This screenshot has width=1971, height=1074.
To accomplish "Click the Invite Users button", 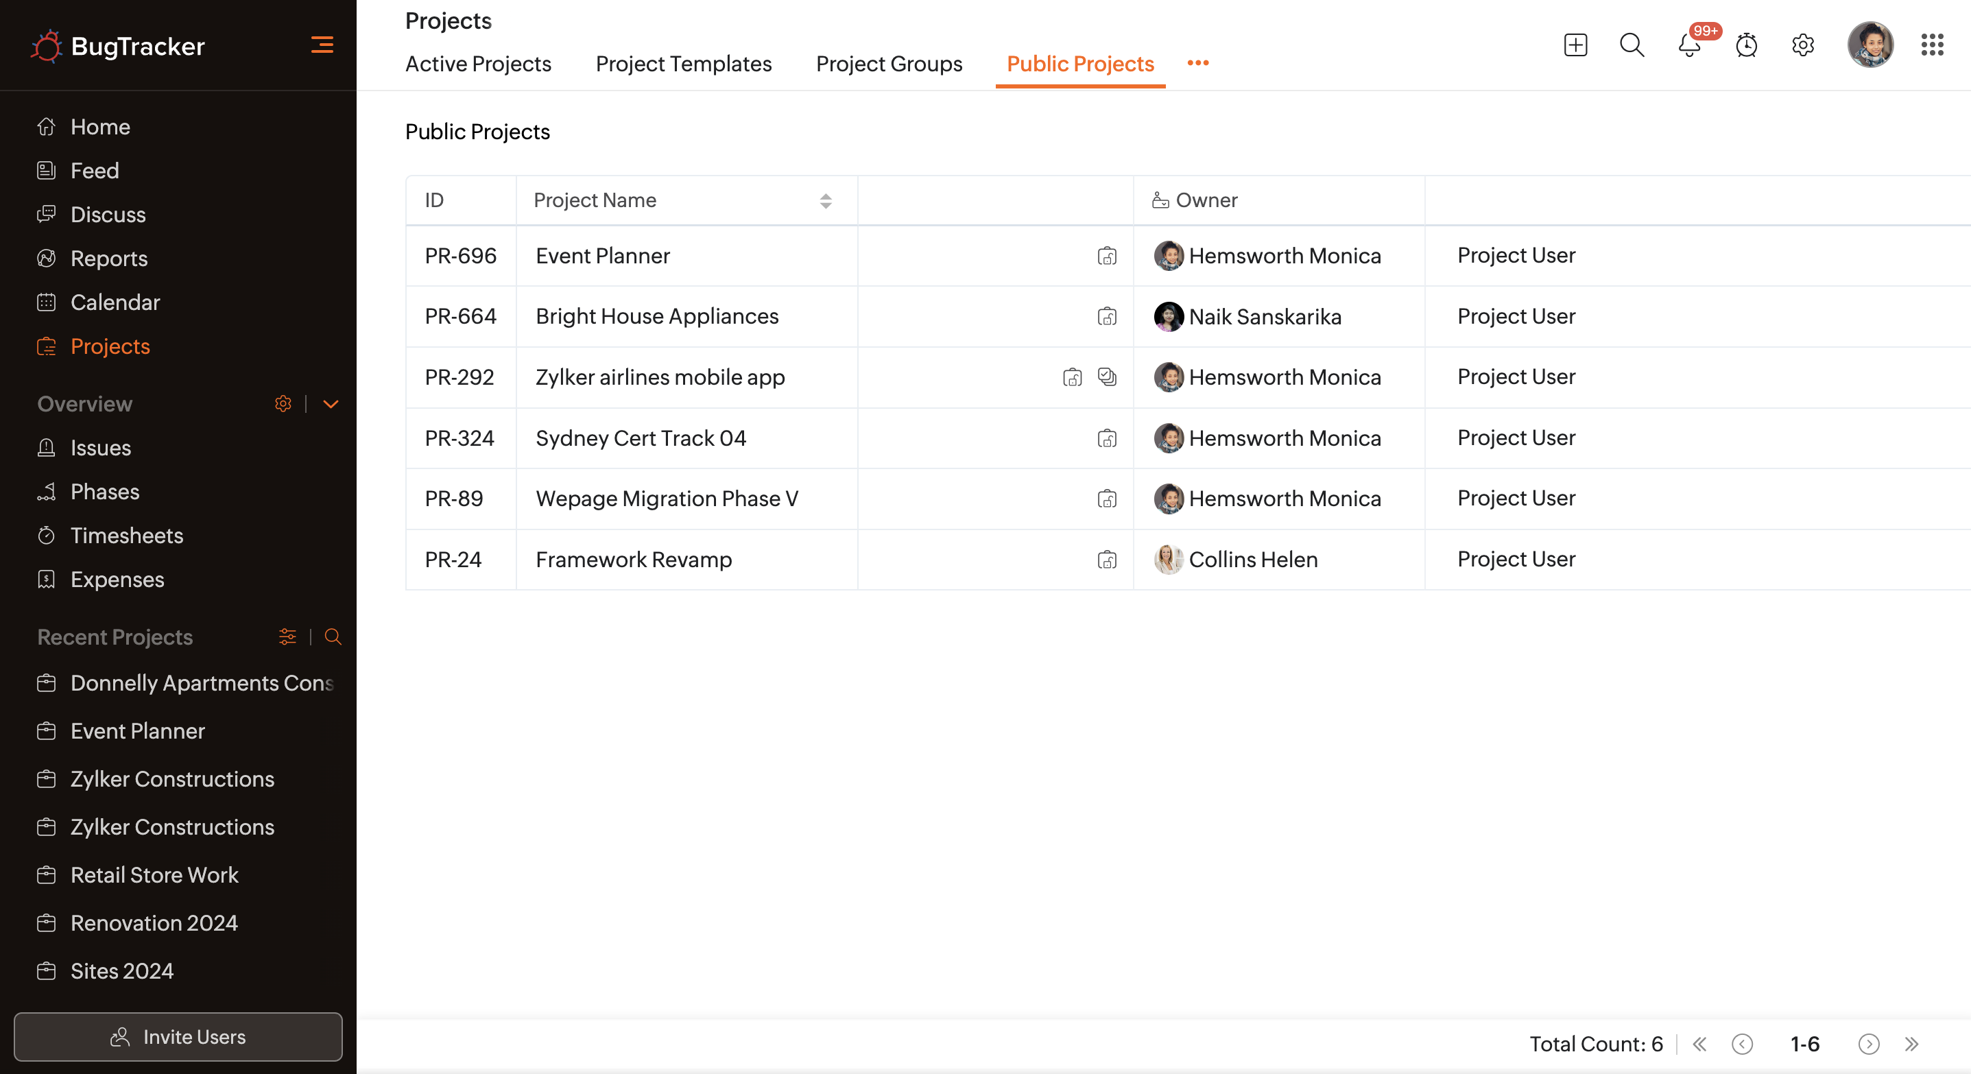I will pyautogui.click(x=178, y=1036).
